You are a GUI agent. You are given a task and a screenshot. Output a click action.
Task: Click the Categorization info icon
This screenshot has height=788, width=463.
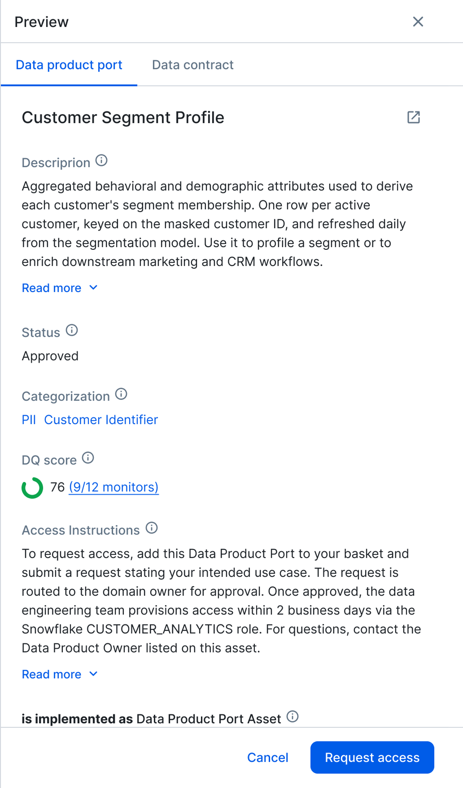pyautogui.click(x=121, y=394)
